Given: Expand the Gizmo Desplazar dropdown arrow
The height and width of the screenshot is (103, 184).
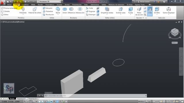Looking at the screenshot, I should click(x=169, y=14).
